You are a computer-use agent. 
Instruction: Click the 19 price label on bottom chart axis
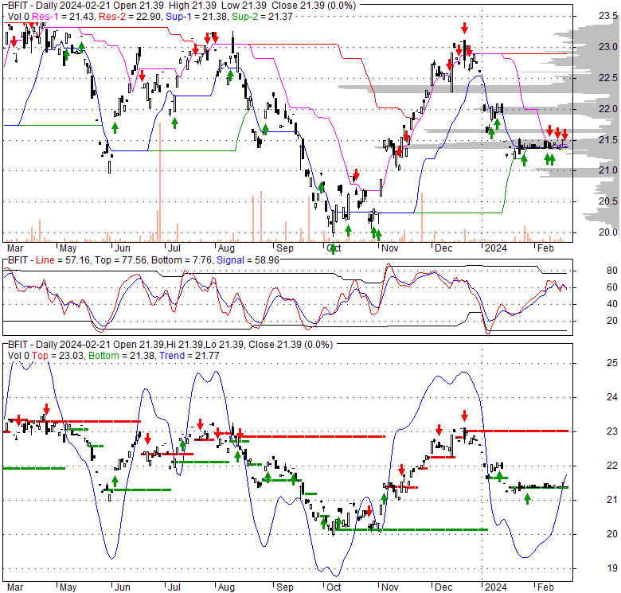pos(612,568)
